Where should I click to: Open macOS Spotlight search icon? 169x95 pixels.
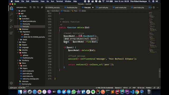pos(149,1)
